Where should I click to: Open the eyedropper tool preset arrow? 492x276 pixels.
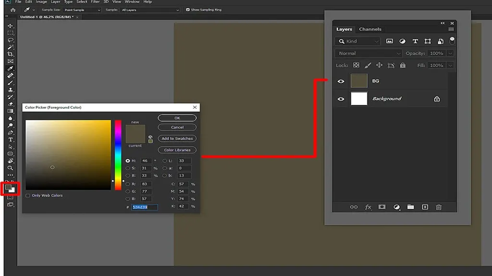34,10
